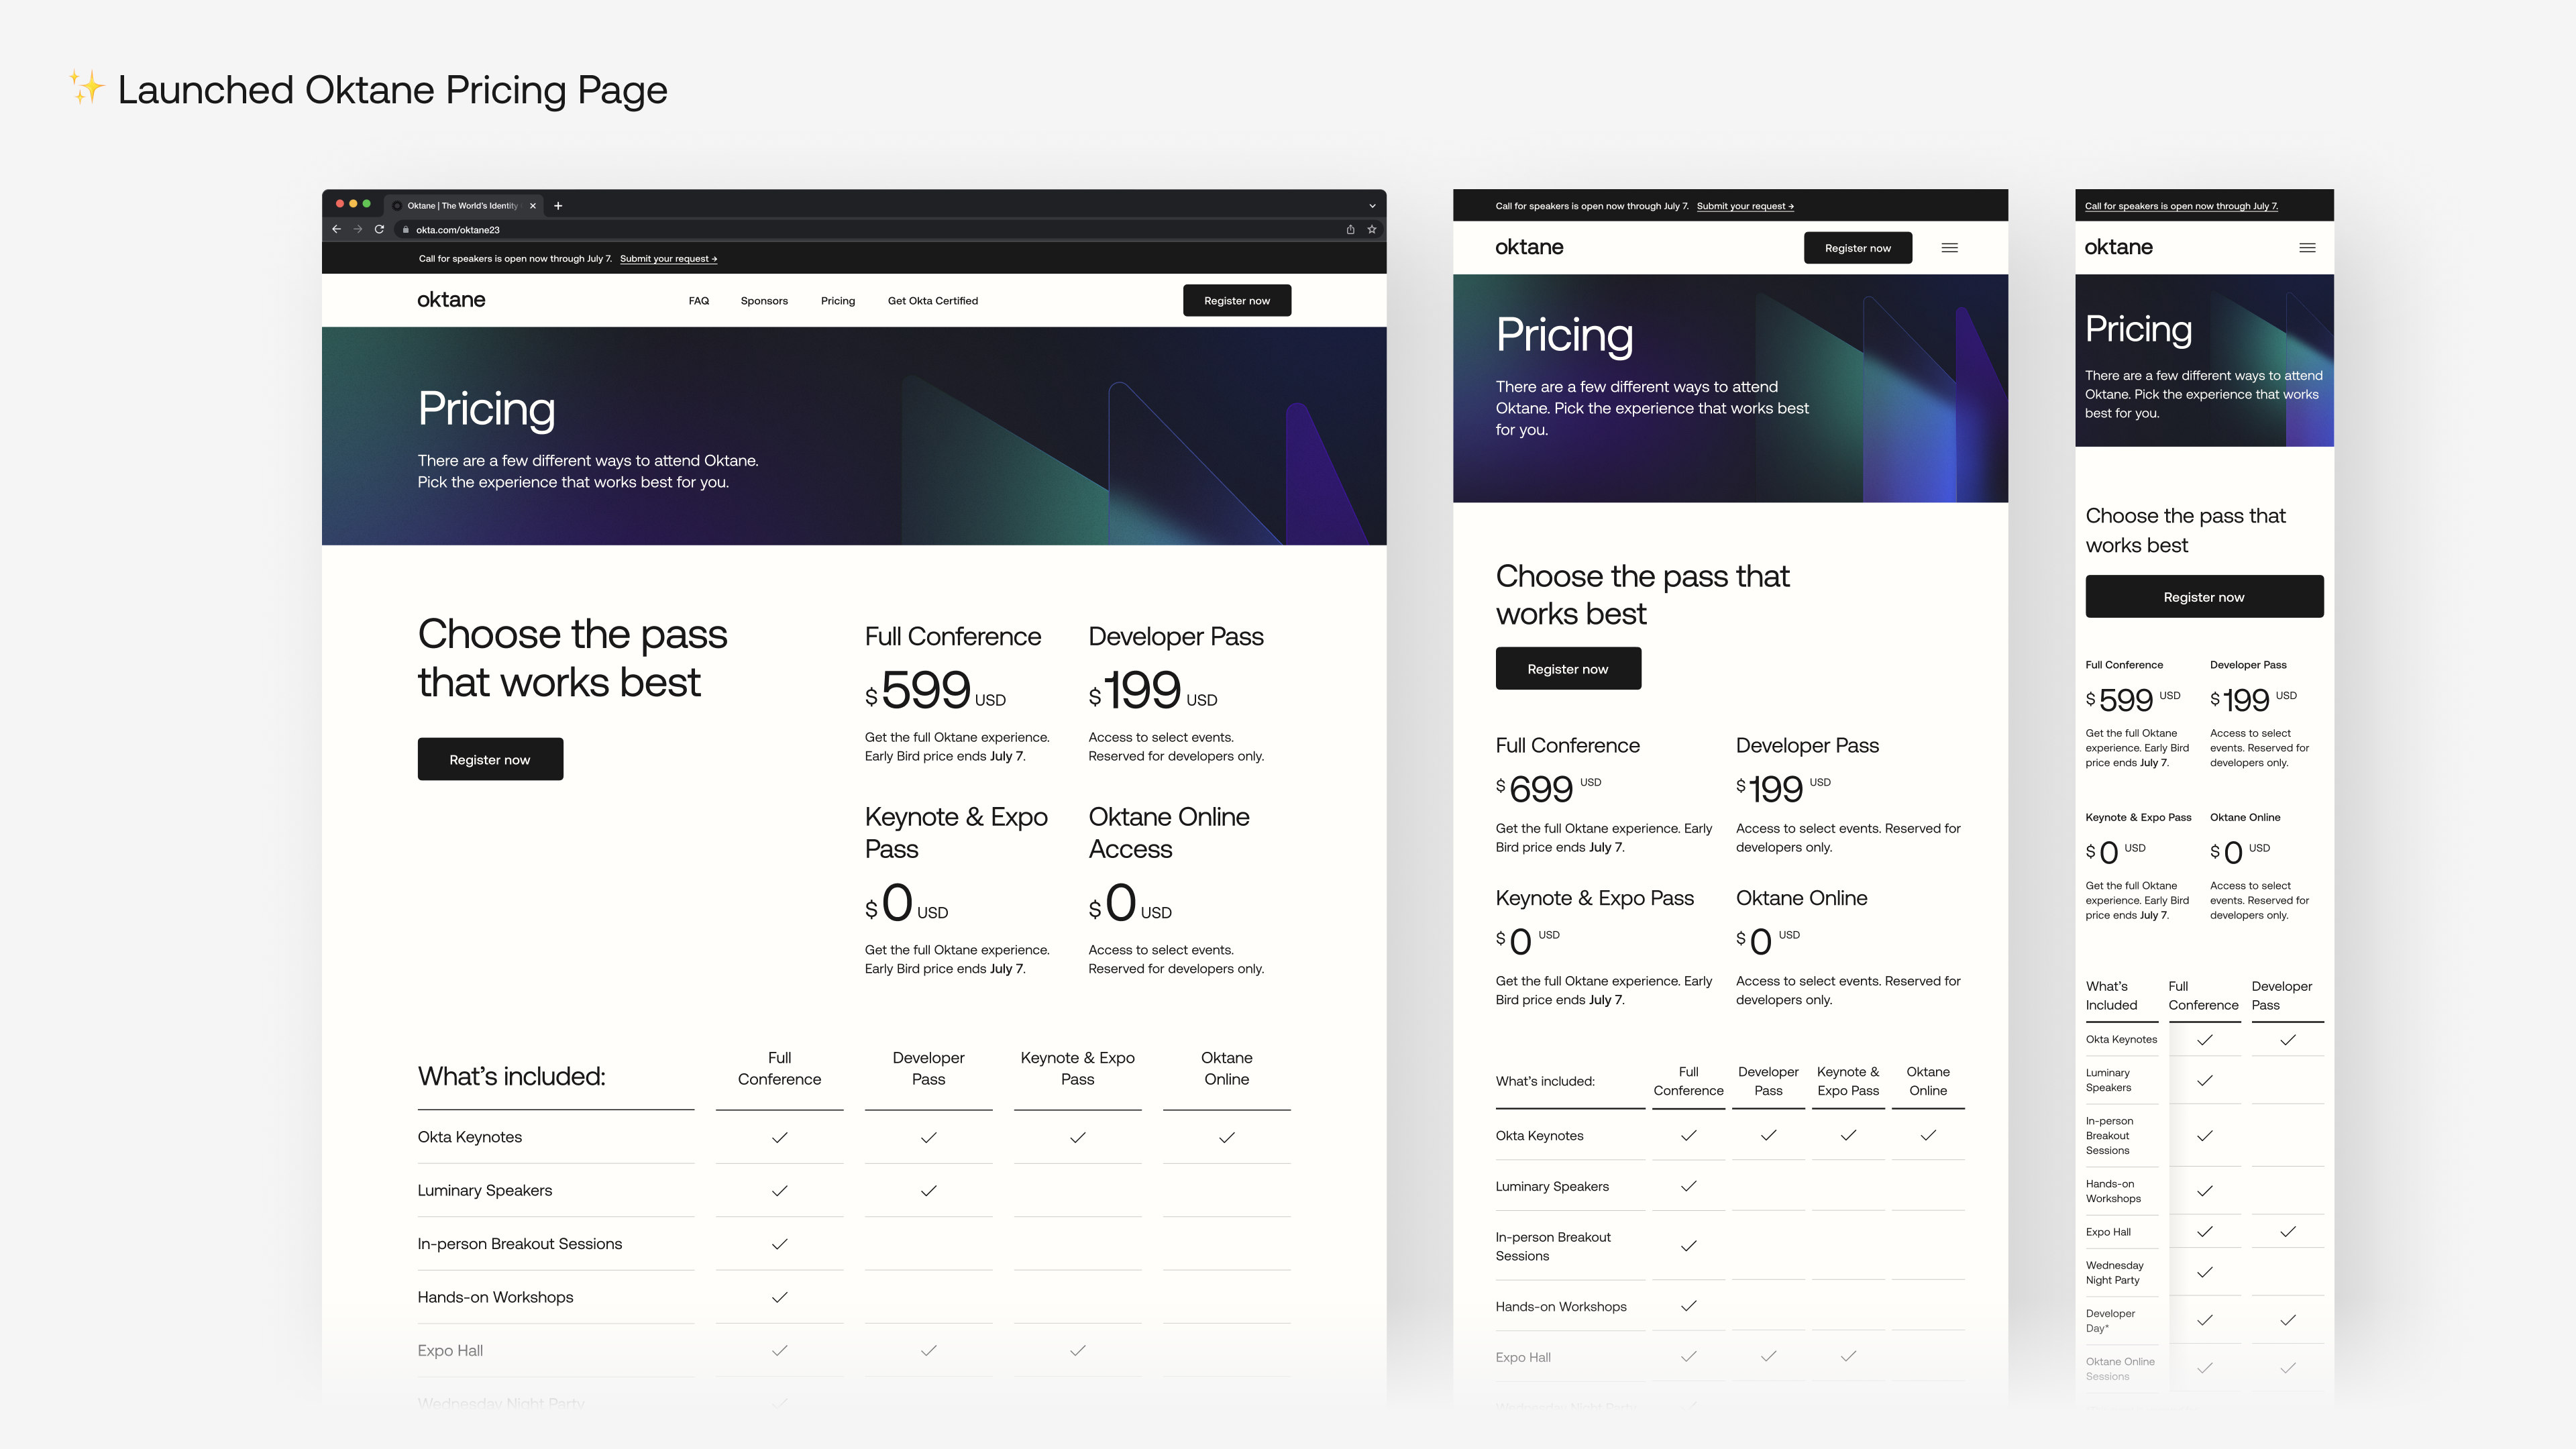Close the Oktane browser tab
The width and height of the screenshot is (2576, 1449).
[x=533, y=206]
